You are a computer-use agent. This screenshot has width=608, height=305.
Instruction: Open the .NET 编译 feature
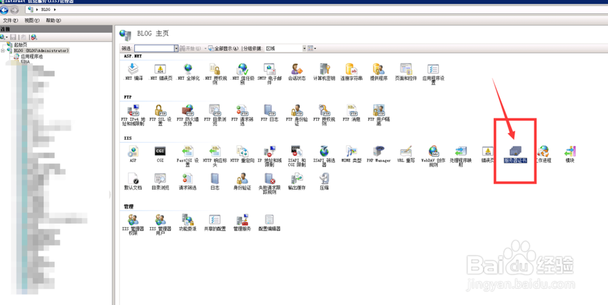tap(133, 72)
